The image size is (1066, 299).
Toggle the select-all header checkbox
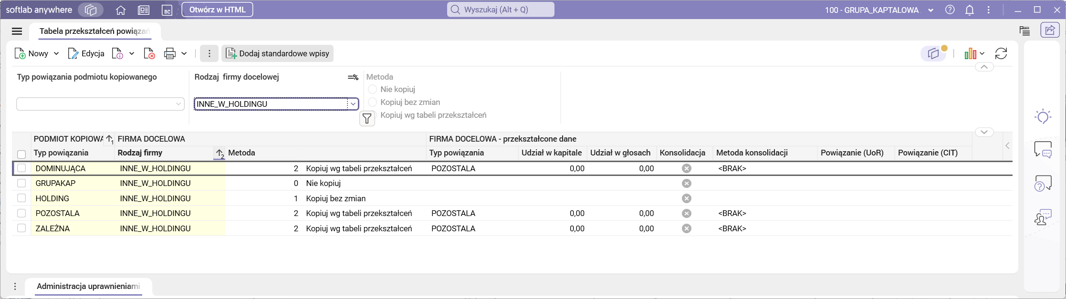[21, 154]
